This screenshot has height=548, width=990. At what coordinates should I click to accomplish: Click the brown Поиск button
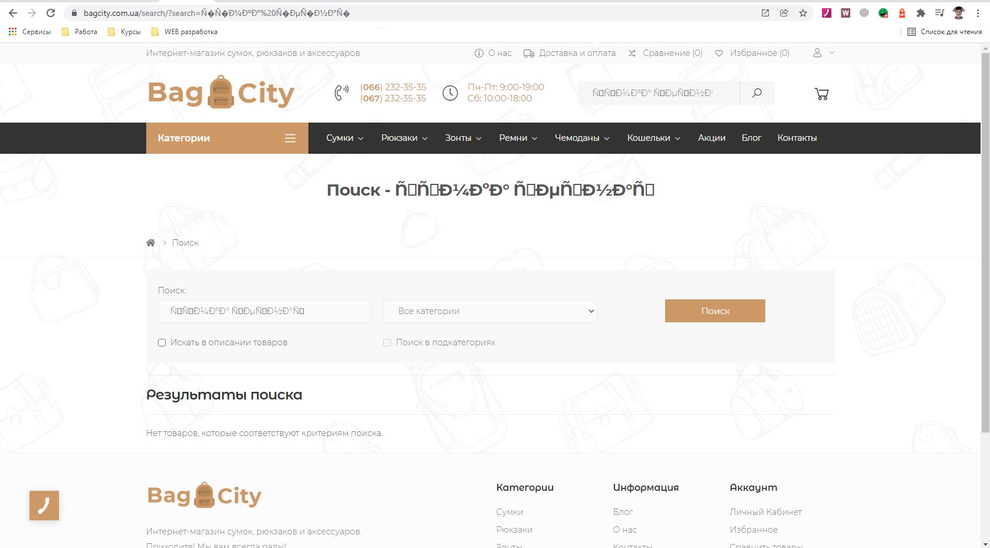[x=715, y=311]
